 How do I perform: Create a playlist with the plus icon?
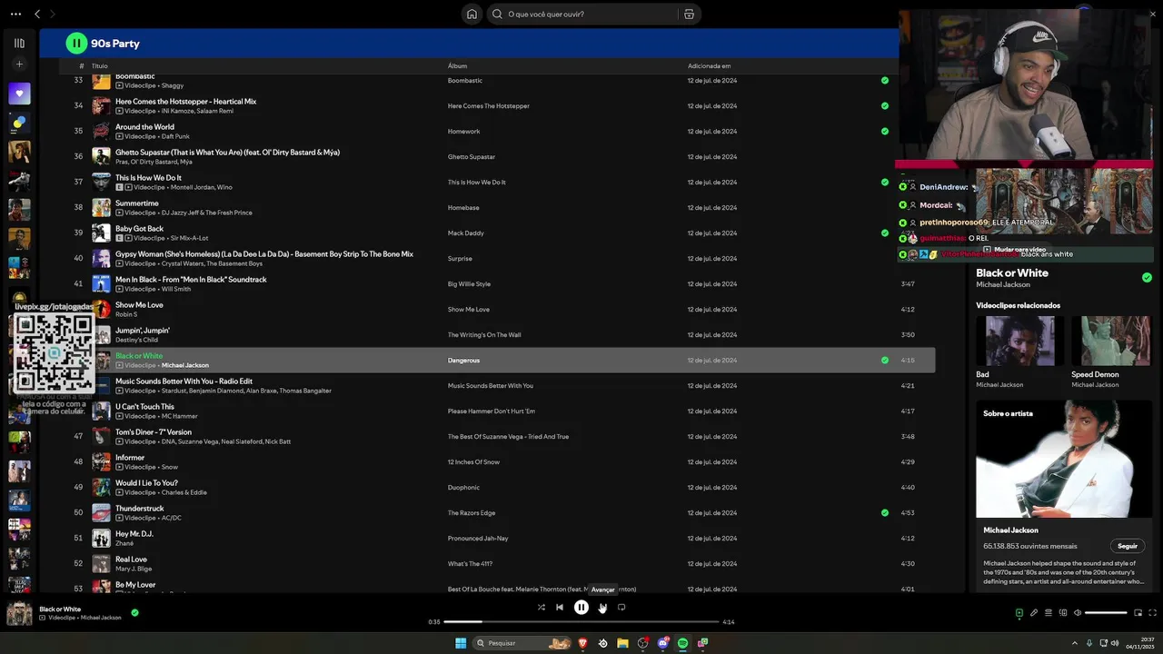click(19, 64)
